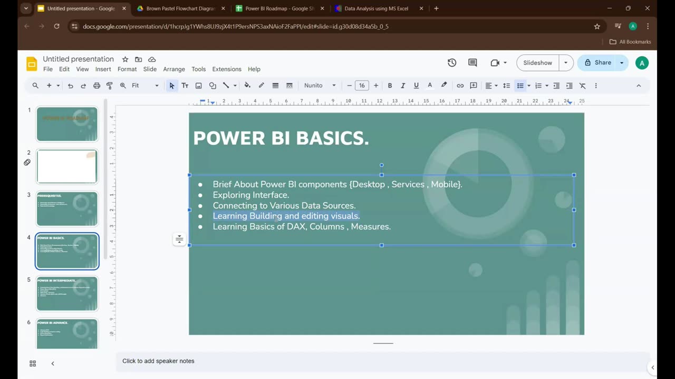Click the zoom magnifier tool

point(123,85)
